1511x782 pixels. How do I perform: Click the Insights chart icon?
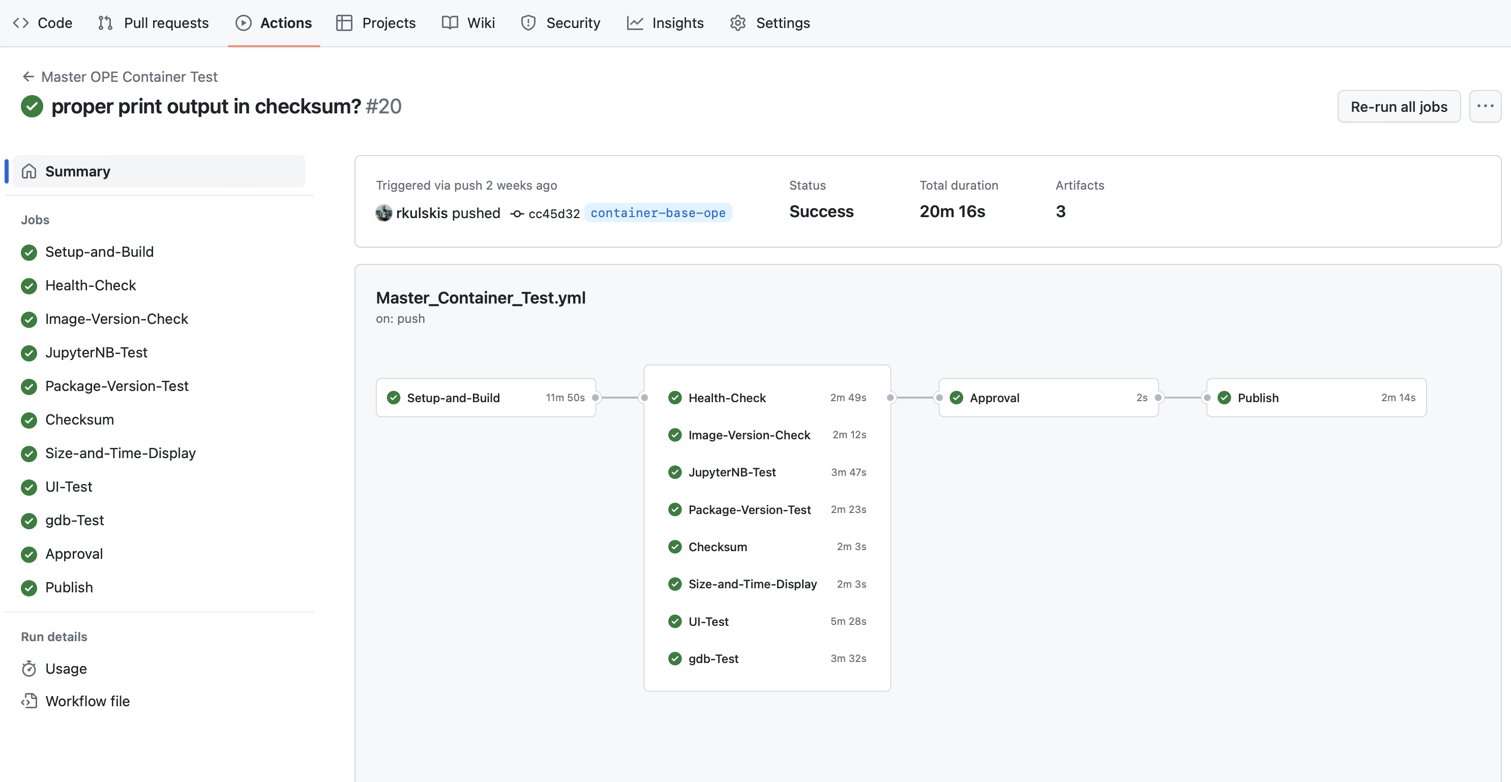pyautogui.click(x=635, y=23)
